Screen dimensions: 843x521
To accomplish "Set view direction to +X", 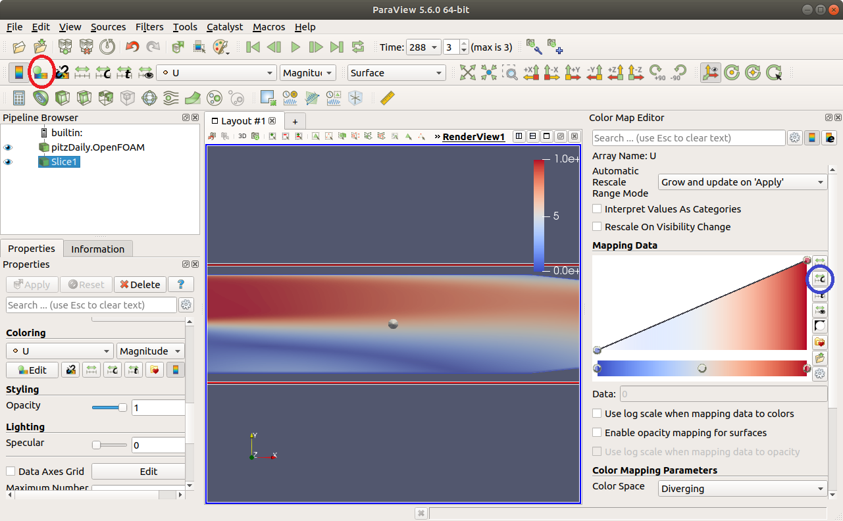I will (x=532, y=72).
